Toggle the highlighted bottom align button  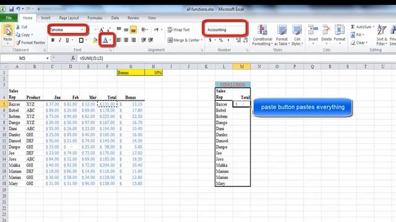pyautogui.click(x=134, y=30)
